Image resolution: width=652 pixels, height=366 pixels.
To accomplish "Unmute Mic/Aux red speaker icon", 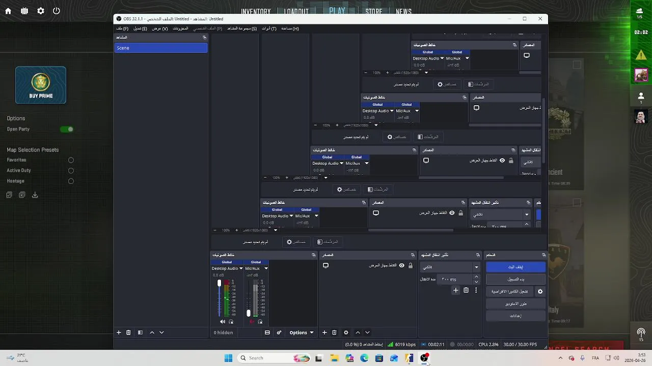I will click(x=252, y=322).
